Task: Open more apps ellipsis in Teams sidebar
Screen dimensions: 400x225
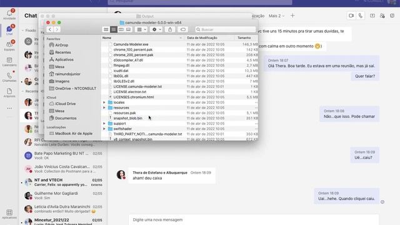Action: (x=9, y=108)
